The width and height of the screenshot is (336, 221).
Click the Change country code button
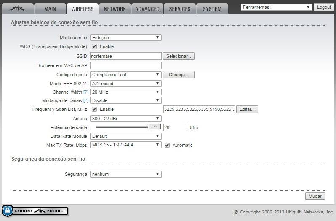pyautogui.click(x=179, y=75)
